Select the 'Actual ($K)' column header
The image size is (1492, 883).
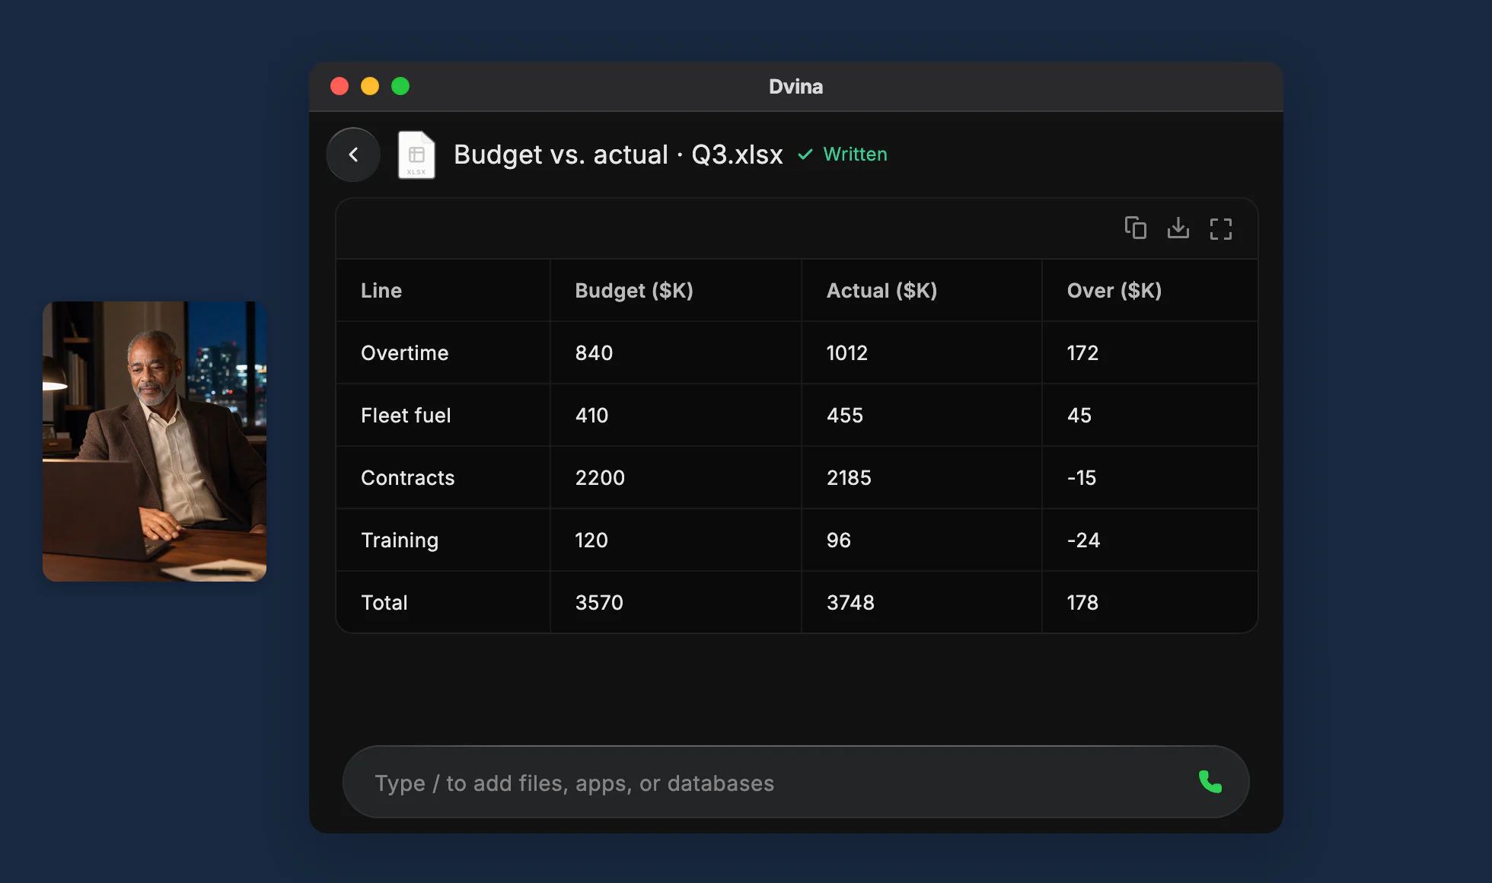click(x=881, y=290)
